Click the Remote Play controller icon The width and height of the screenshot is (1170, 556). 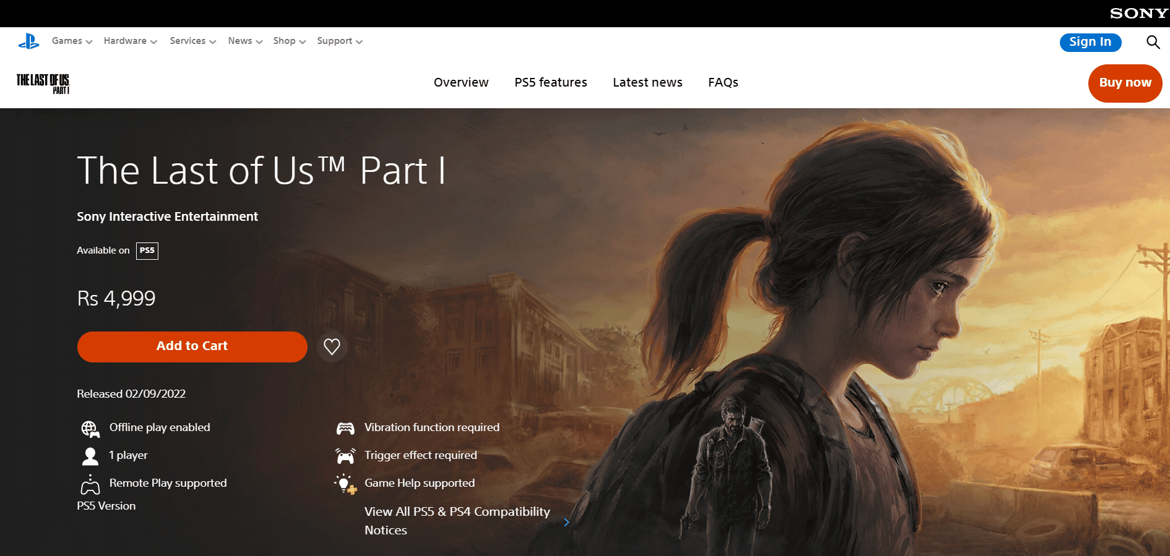click(90, 485)
